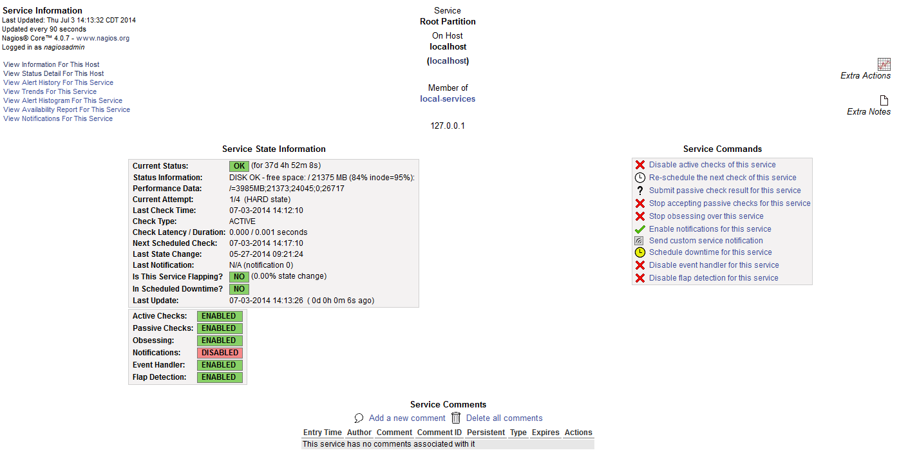Screen dimensions: 899x457
Task: Open View Availability Report For This Service
Action: (x=66, y=109)
